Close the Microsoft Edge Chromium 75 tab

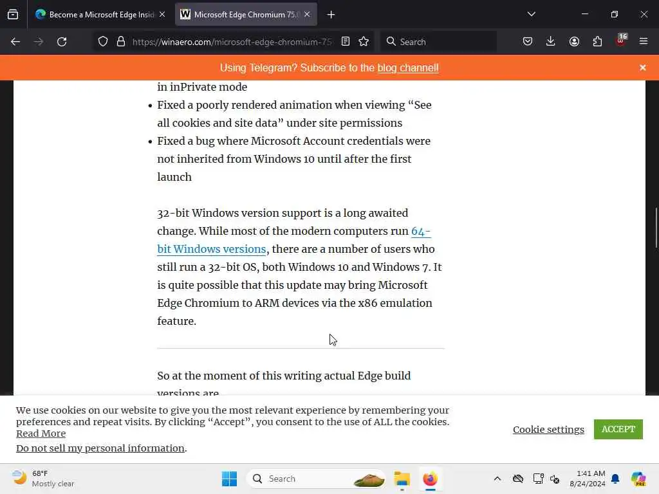coord(307,14)
